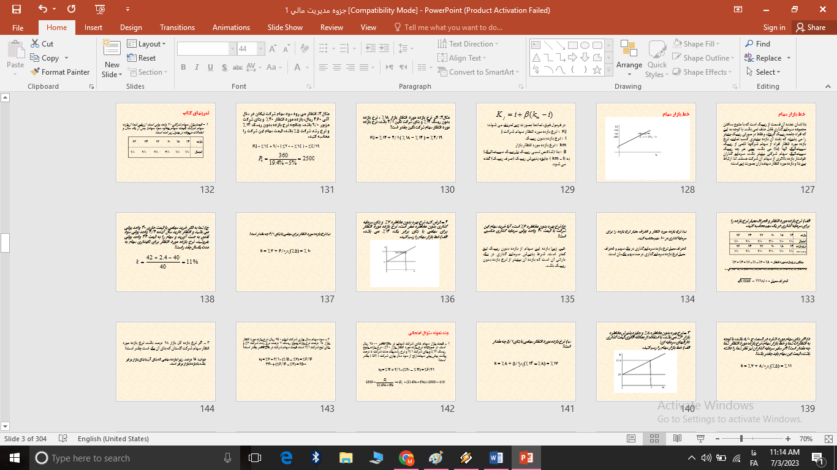Switch to Normal view in status bar
The height and width of the screenshot is (470, 837).
coord(631,439)
